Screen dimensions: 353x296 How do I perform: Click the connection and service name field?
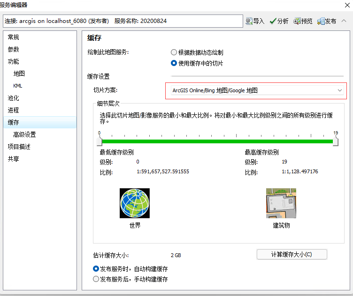(122, 21)
